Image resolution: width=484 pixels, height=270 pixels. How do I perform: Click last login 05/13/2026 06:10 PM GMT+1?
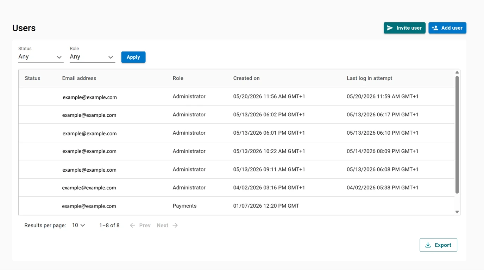coord(383,133)
